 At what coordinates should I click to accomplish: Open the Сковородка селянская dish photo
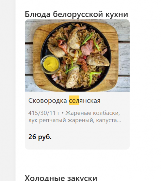[77, 56]
